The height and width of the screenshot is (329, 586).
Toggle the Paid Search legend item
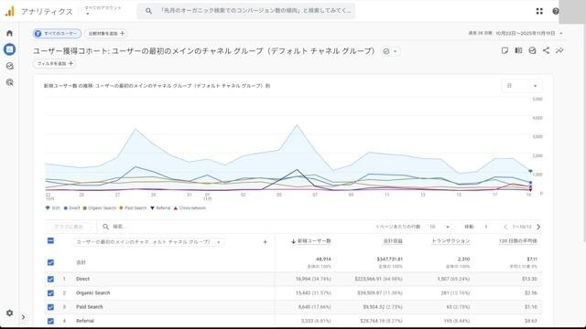pos(133,208)
